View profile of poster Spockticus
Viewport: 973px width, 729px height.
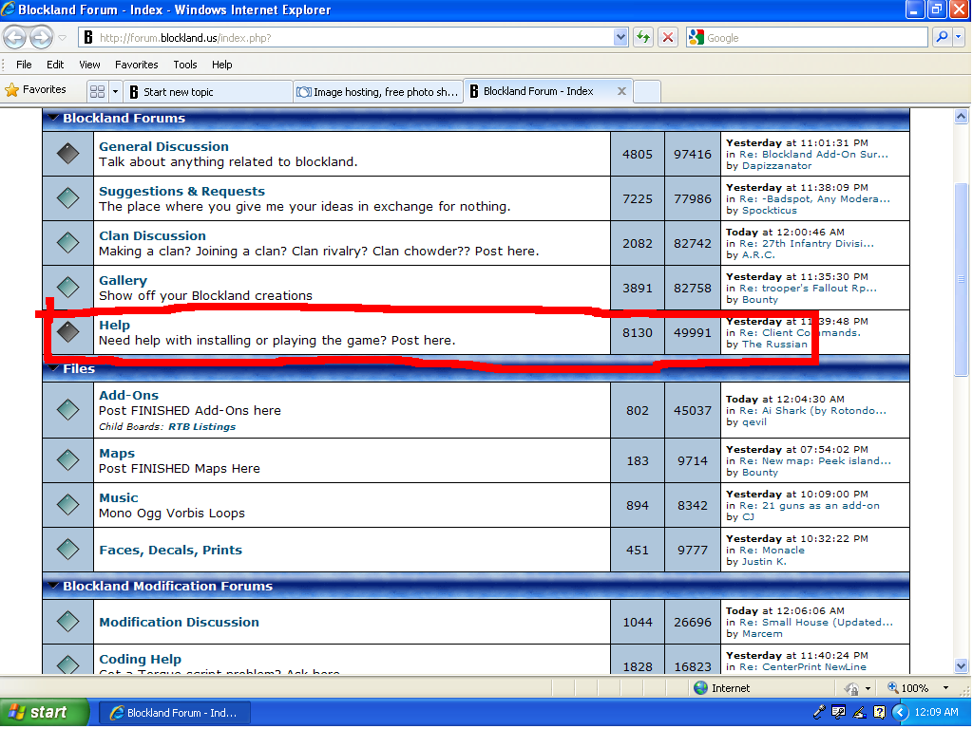770,210
